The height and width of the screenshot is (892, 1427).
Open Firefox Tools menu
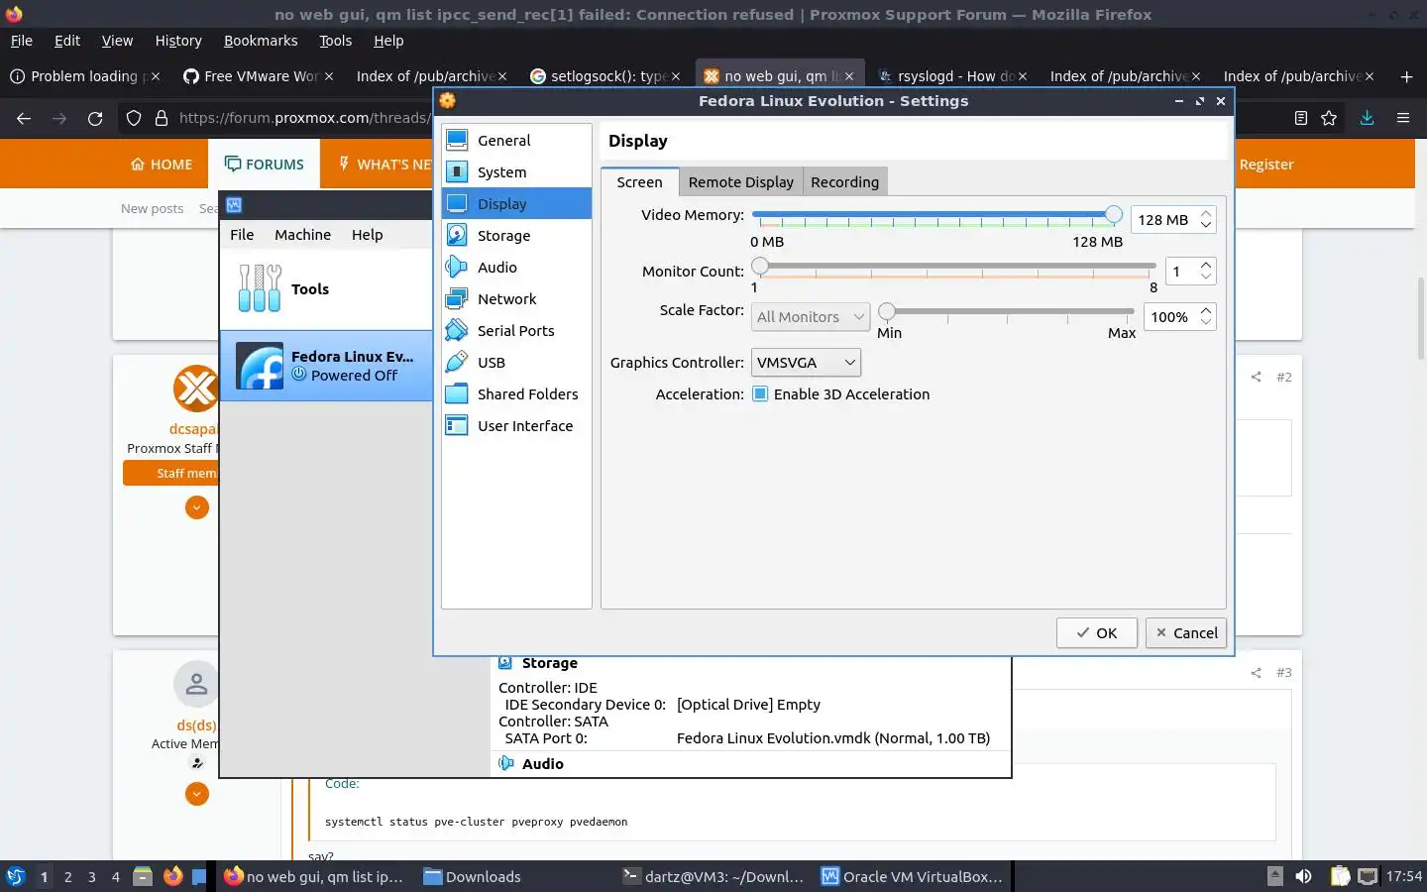(x=335, y=41)
